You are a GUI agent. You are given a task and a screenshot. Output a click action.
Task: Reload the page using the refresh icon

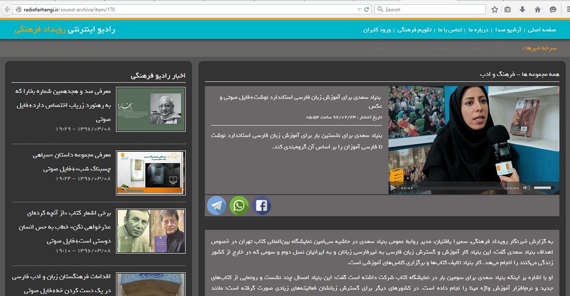coord(368,9)
